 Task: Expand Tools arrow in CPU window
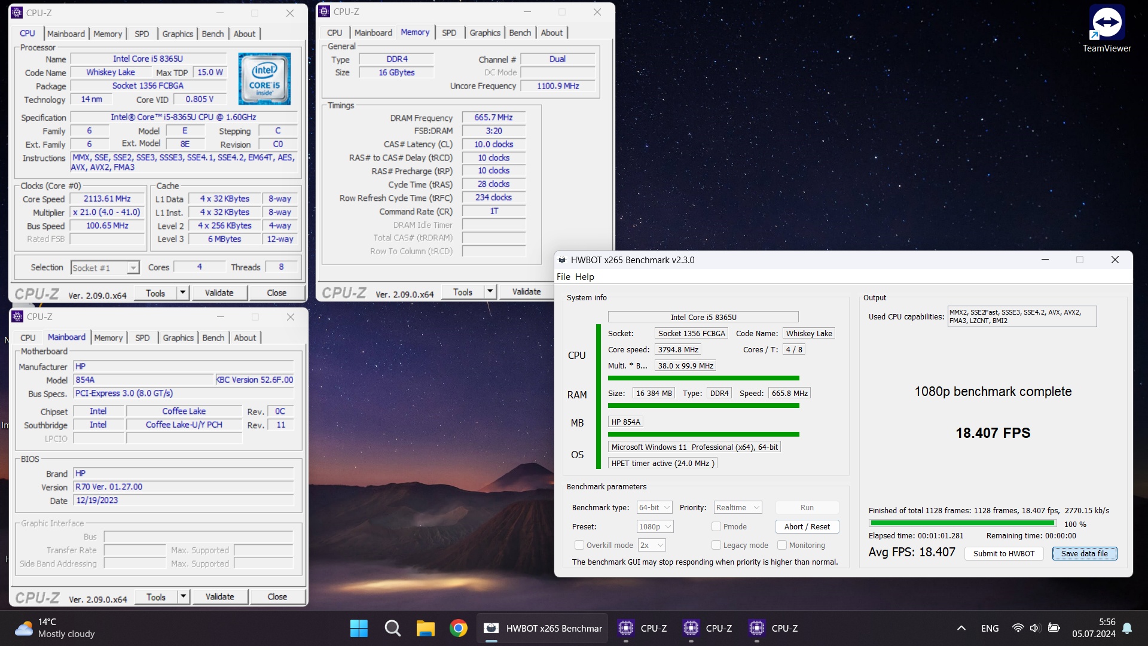[183, 292]
